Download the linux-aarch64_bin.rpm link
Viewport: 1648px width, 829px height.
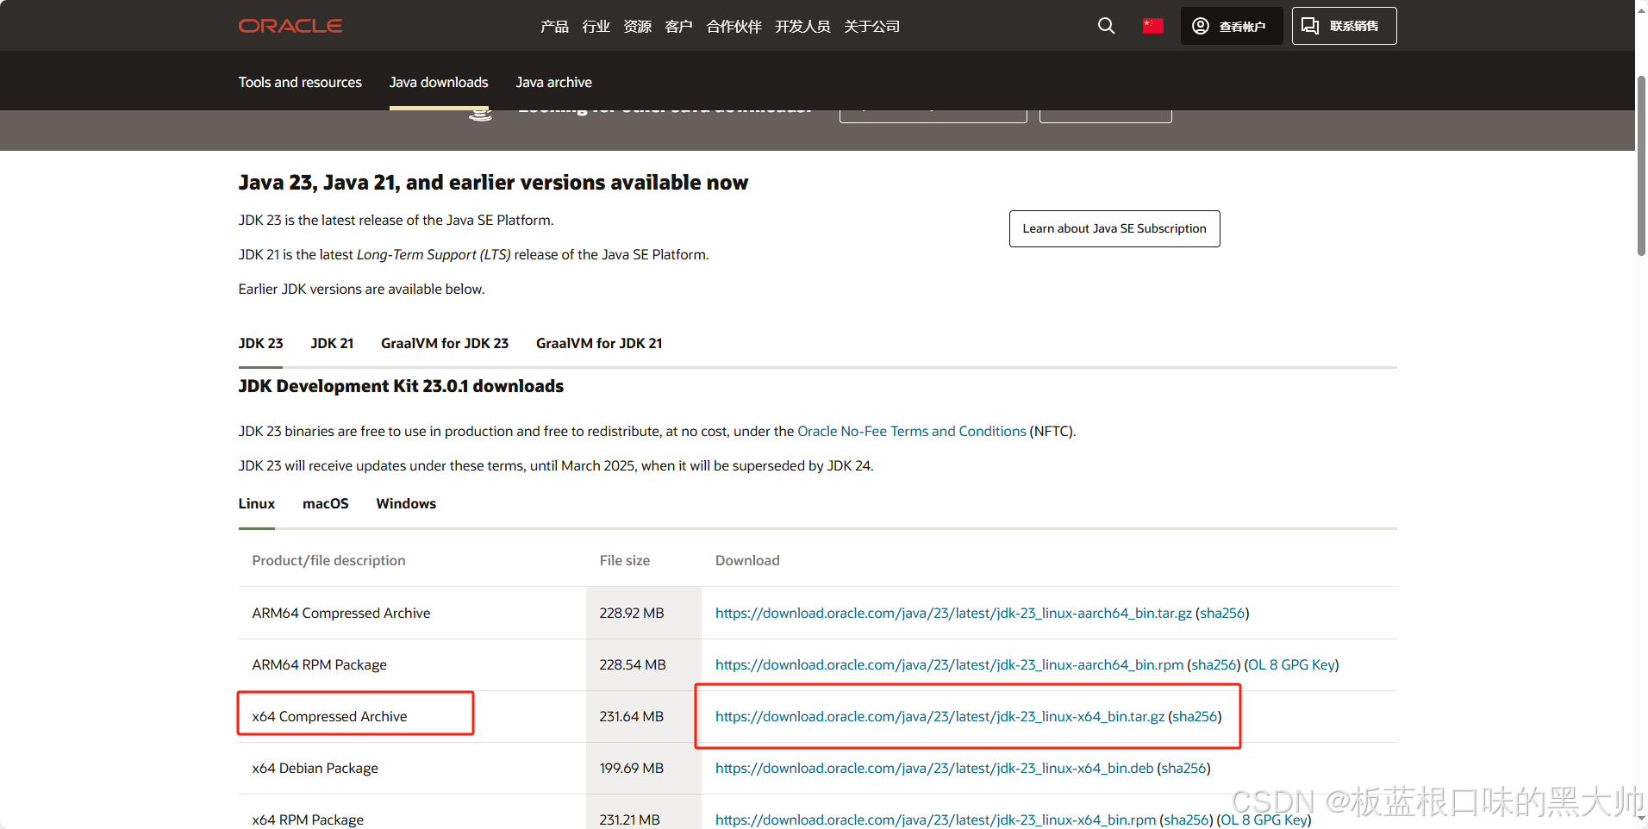(x=949, y=664)
